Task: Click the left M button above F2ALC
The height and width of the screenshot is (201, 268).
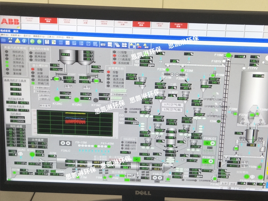Action: pos(63,143)
